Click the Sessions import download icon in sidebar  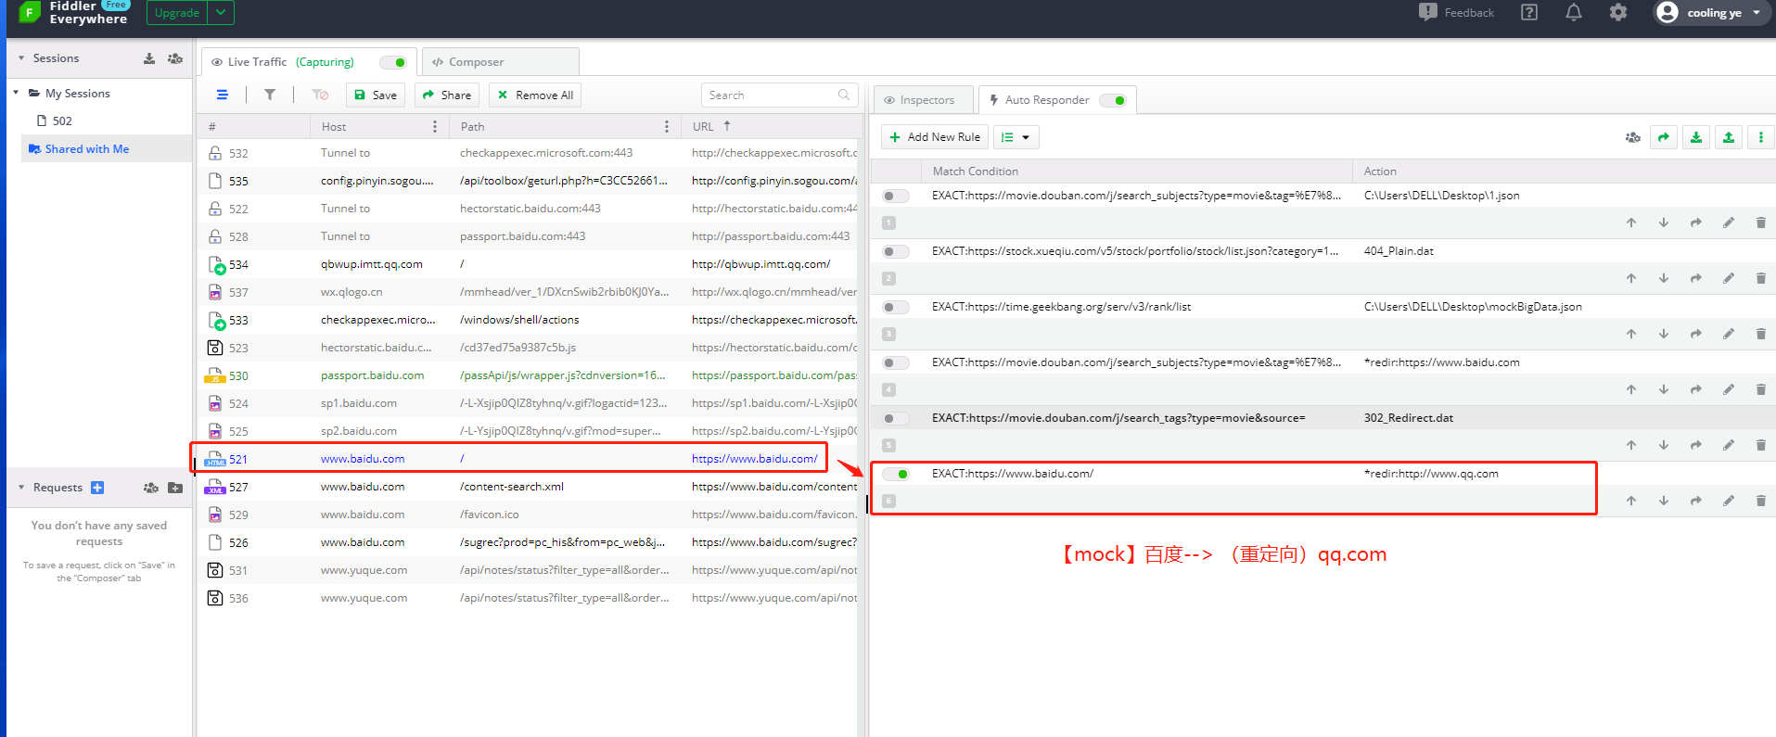[x=149, y=58]
